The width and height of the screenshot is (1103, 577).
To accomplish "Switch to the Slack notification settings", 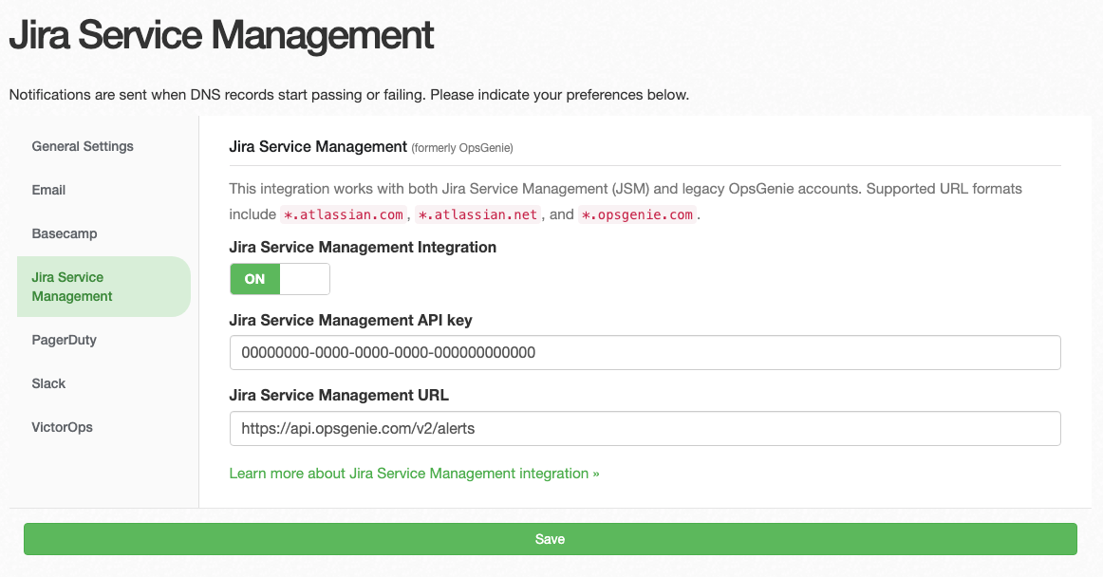I will [47, 383].
